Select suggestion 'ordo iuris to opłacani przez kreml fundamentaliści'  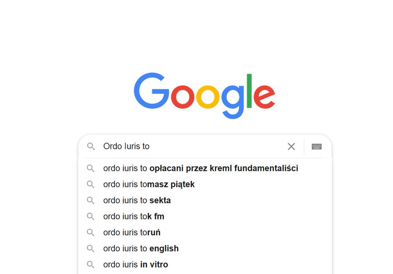200,168
